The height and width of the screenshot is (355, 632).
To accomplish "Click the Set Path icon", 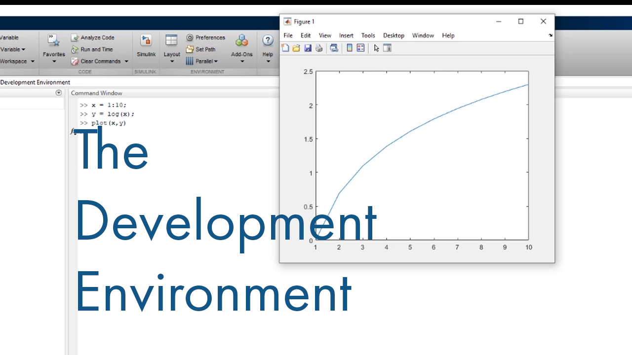I will pos(190,49).
